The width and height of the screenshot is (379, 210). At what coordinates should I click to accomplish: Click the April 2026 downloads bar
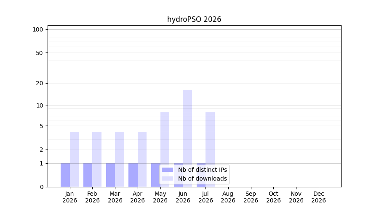pyautogui.click(x=142, y=159)
